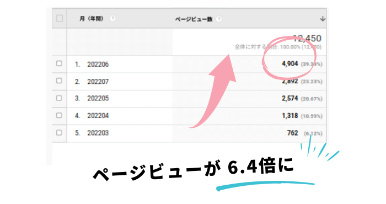Check the box for row 202203
This screenshot has height=204, width=386.
(59, 133)
